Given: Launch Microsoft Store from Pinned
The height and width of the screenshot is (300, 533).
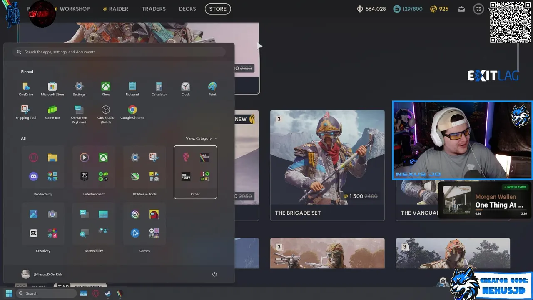Looking at the screenshot, I should [x=52, y=89].
